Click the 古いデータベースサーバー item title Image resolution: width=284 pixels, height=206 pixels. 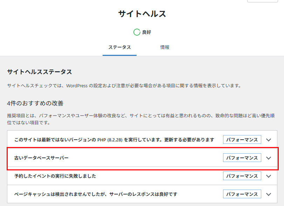[x=41, y=158]
